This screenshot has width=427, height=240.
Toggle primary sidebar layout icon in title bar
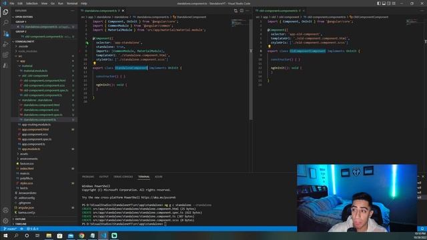[x=379, y=3]
